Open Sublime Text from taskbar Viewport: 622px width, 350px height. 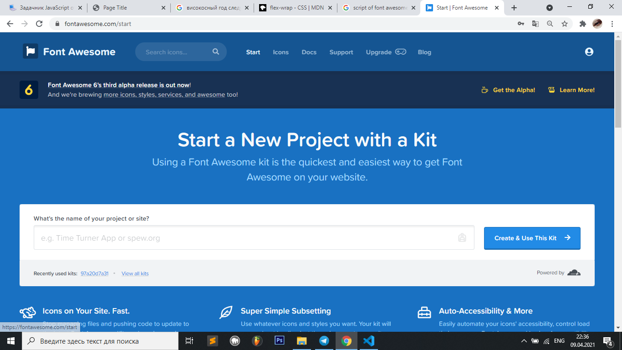pyautogui.click(x=213, y=340)
